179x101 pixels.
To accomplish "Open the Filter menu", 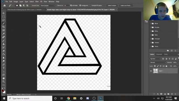I will (37, 2).
